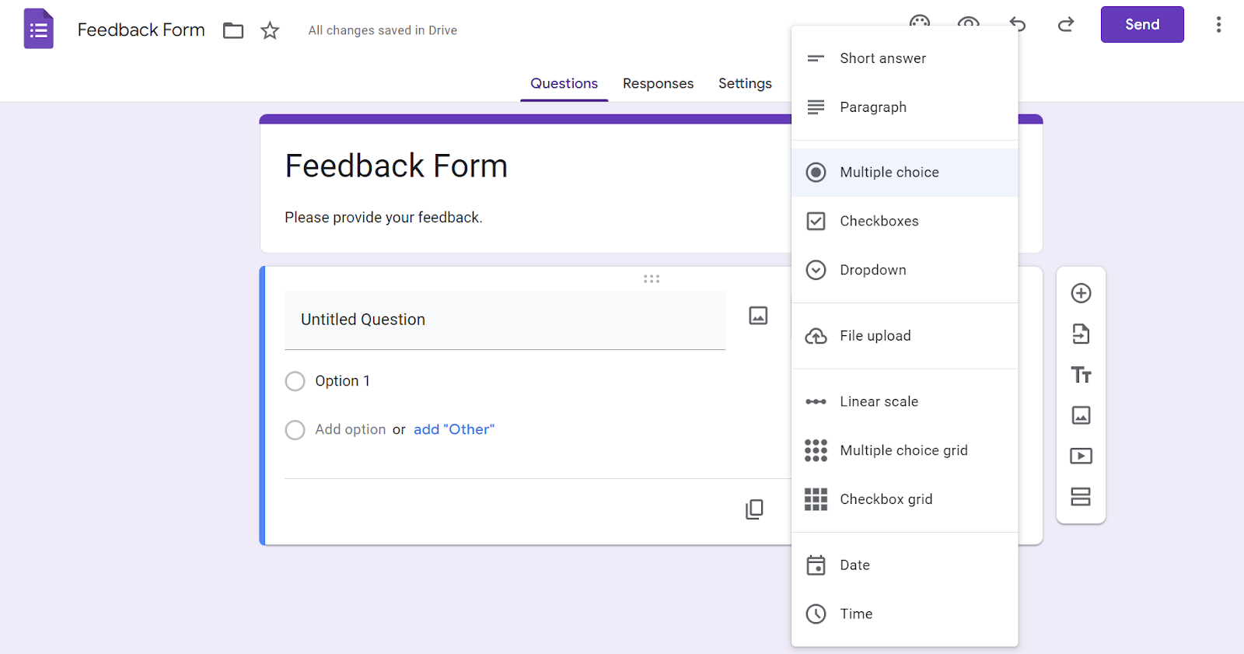Choose Checkboxes question type

coord(879,221)
